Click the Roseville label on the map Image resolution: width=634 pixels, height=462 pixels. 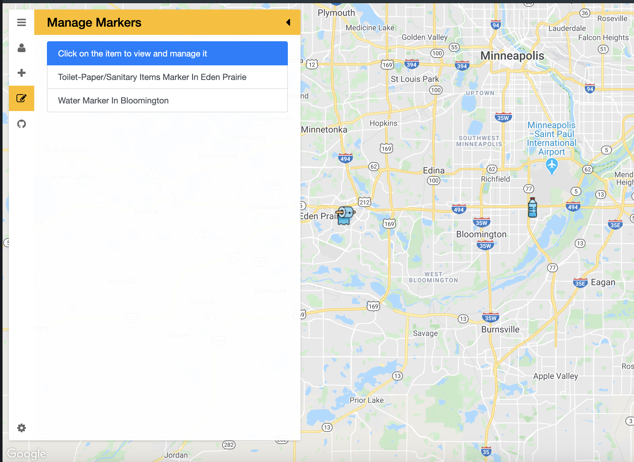click(x=612, y=18)
